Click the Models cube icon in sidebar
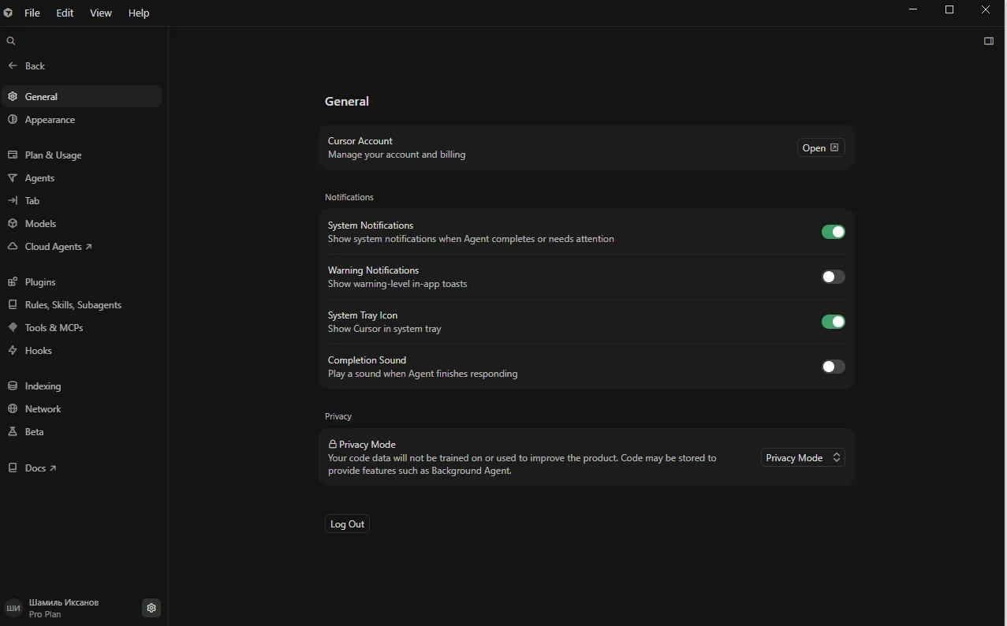1007x626 pixels. pyautogui.click(x=13, y=224)
